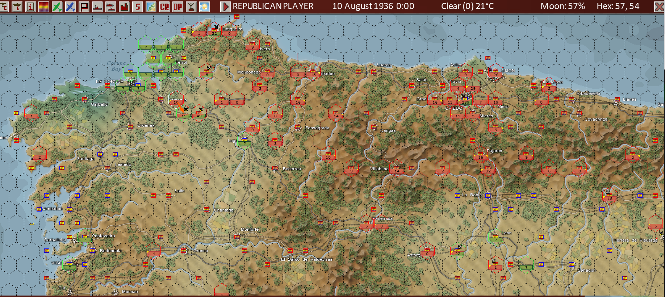Click the Ribadesella town label
This screenshot has height=297, width=665.
coord(588,93)
